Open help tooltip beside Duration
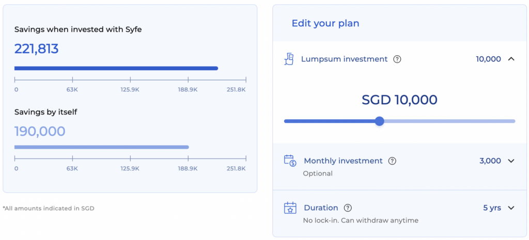The width and height of the screenshot is (529, 240). 348,208
